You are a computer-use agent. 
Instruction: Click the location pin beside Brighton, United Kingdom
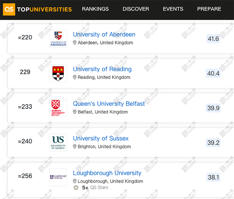pyautogui.click(x=75, y=147)
